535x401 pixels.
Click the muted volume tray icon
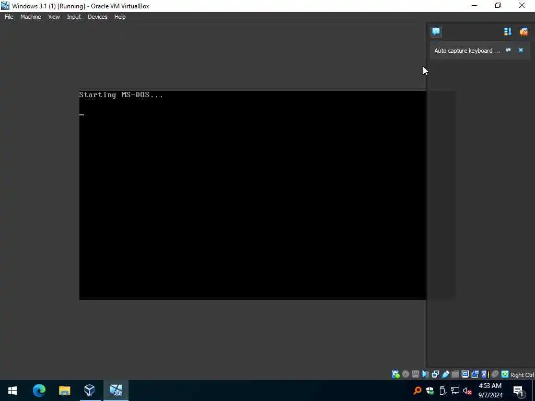coord(467,391)
